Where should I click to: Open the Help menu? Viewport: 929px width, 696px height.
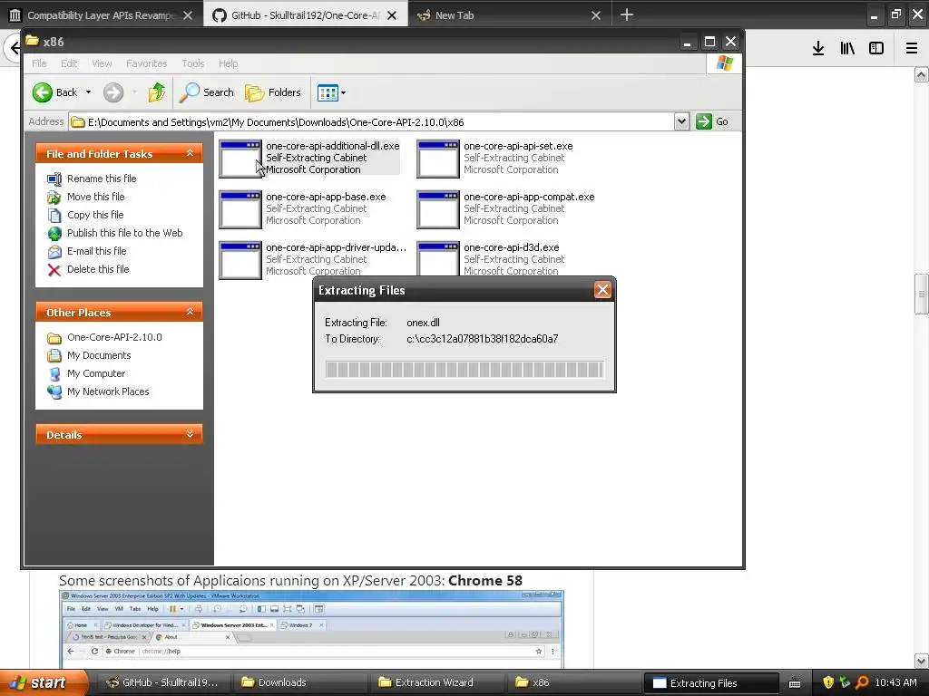click(228, 63)
